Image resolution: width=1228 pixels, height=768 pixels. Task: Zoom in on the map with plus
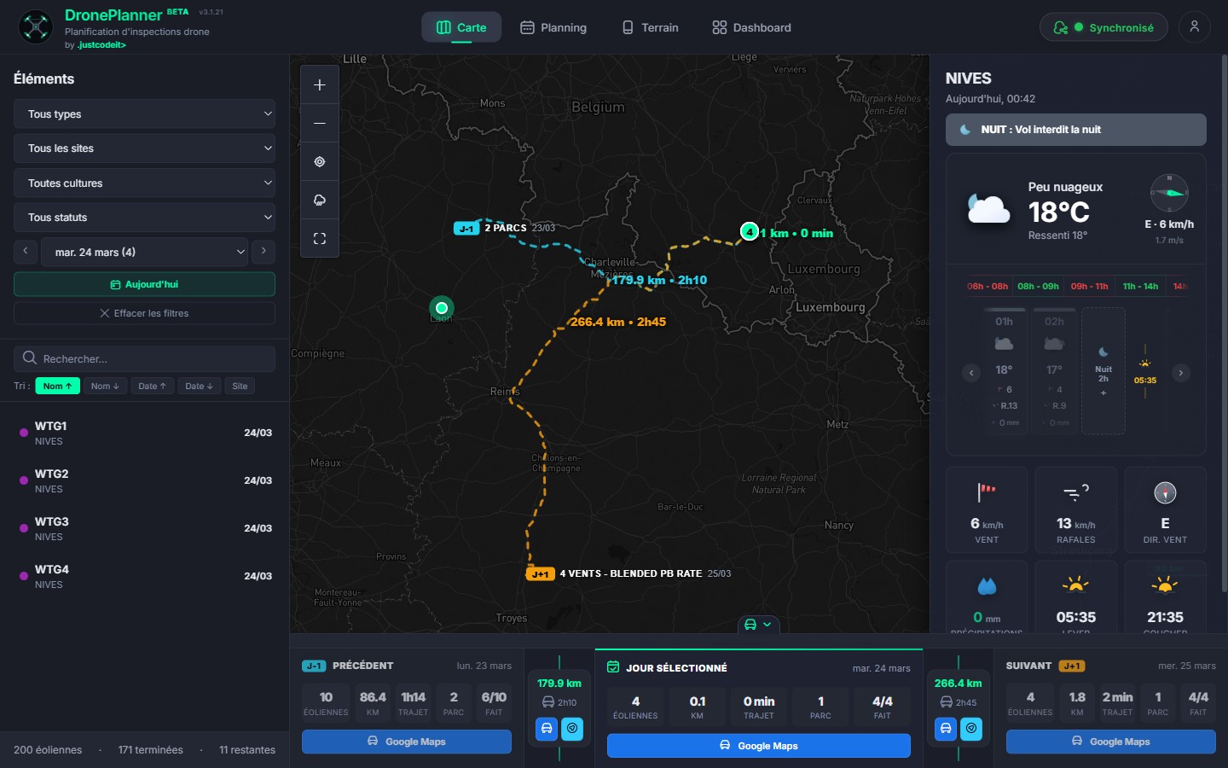pos(320,85)
